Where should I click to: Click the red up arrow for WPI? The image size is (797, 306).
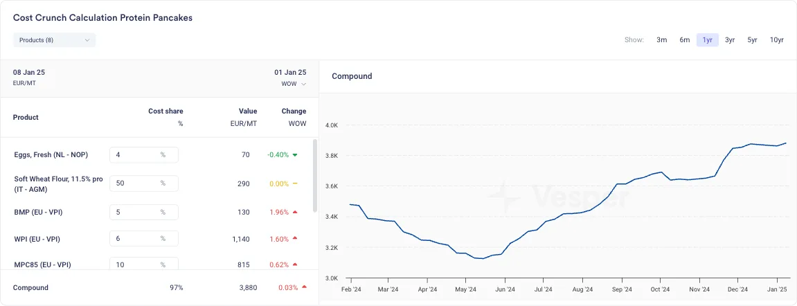(295, 238)
